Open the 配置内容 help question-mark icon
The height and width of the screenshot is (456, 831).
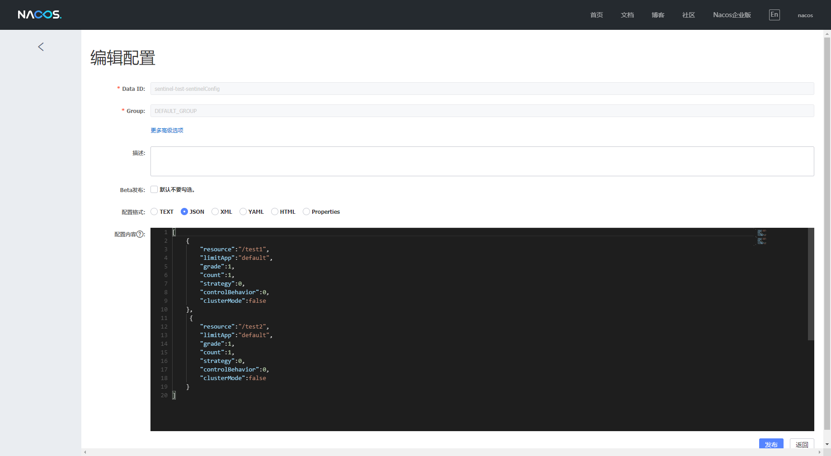[x=141, y=234]
